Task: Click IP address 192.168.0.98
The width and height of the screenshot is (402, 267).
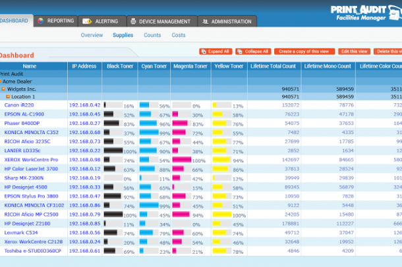Action: [84, 160]
